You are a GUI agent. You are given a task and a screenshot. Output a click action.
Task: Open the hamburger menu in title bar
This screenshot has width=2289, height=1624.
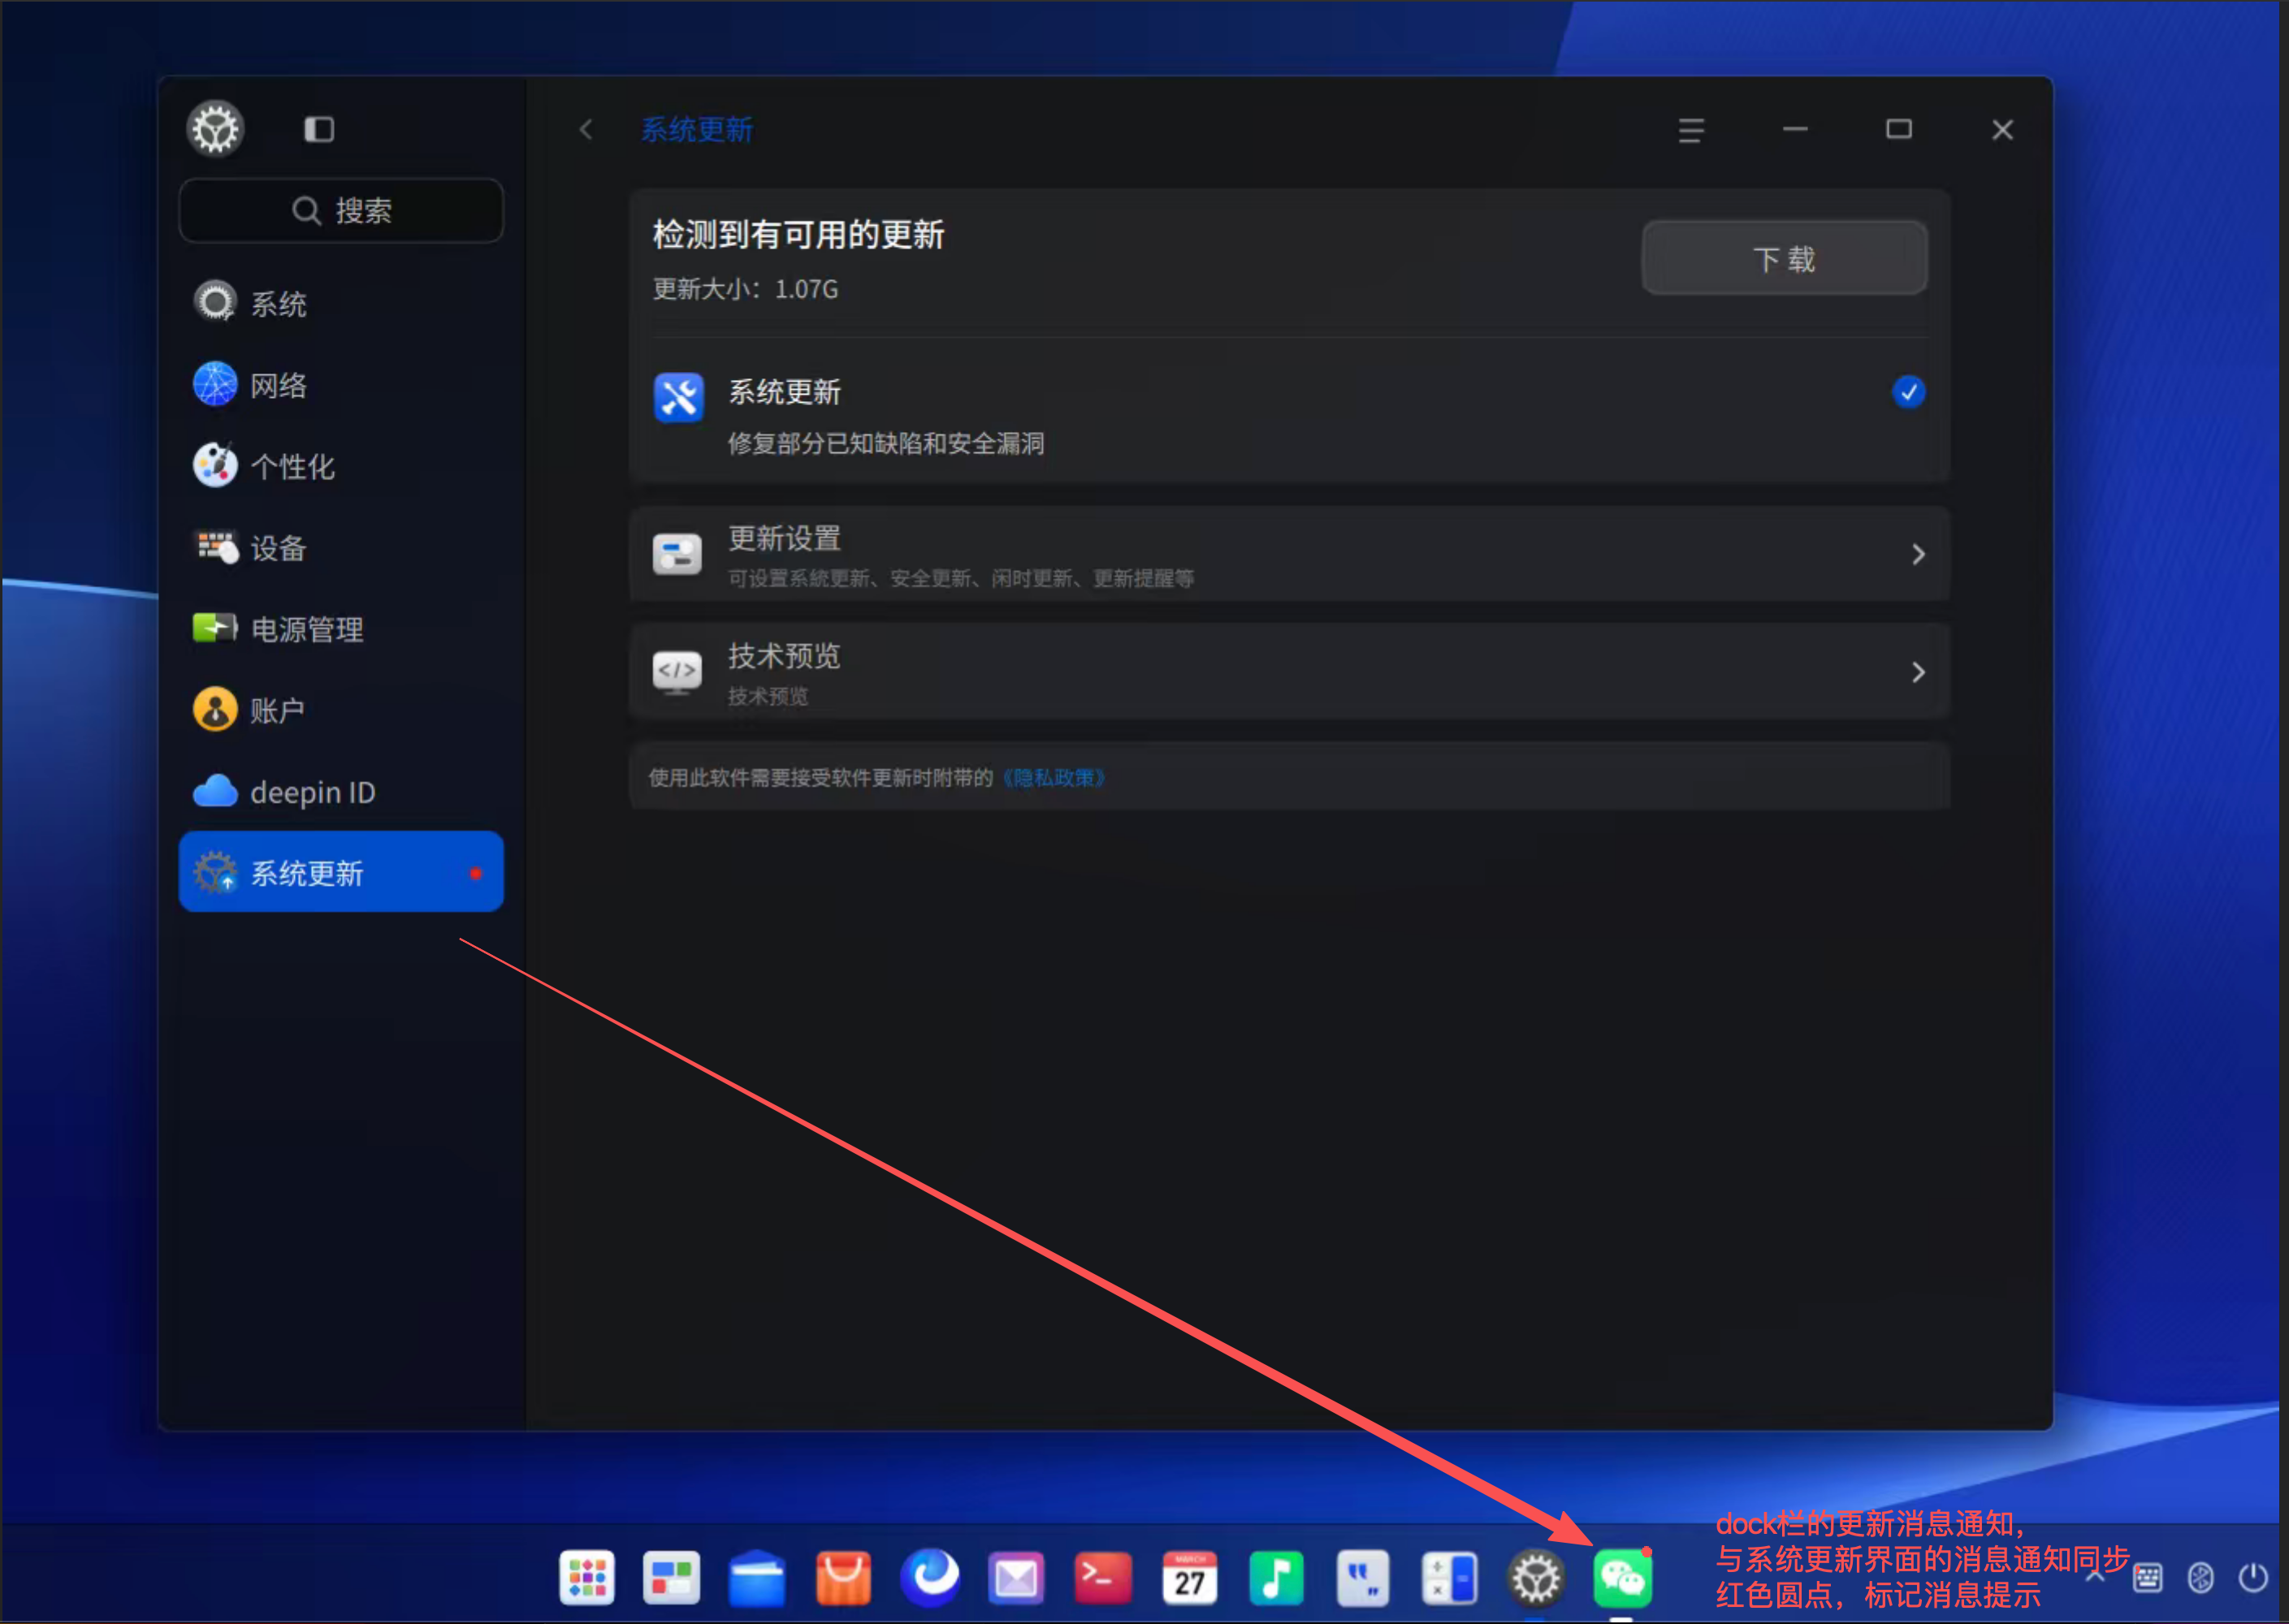[1690, 130]
